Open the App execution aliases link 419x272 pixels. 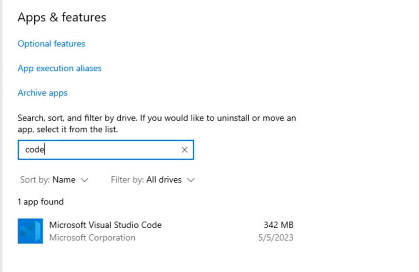coord(59,68)
